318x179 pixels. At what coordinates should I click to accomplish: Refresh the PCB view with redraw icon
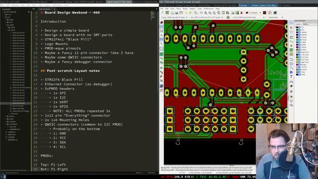pyautogui.click(x=201, y=12)
